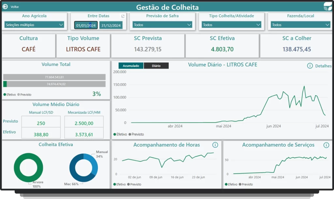Click the Voltar back arrow icon

tap(5, 7)
